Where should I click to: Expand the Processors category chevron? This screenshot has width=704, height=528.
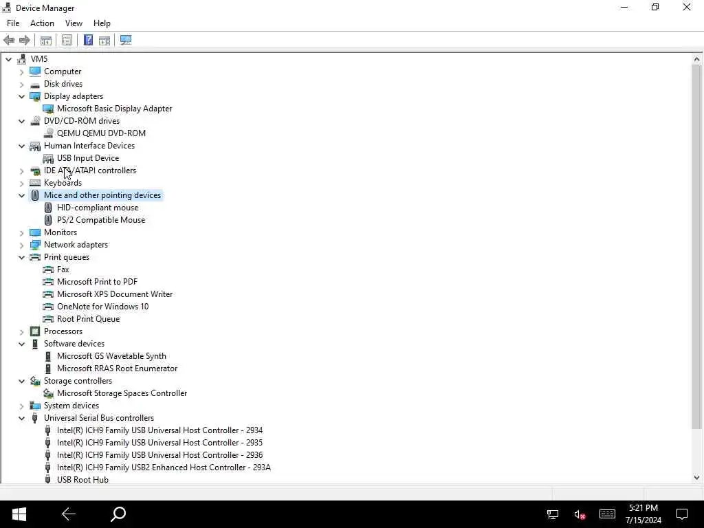(x=21, y=332)
